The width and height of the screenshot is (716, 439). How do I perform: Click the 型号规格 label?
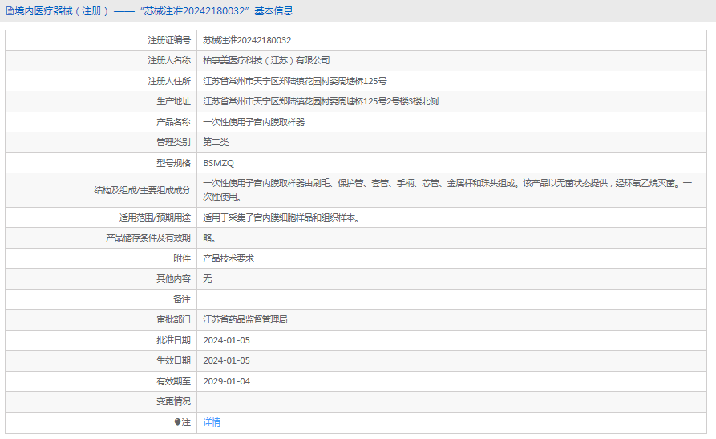click(x=173, y=163)
